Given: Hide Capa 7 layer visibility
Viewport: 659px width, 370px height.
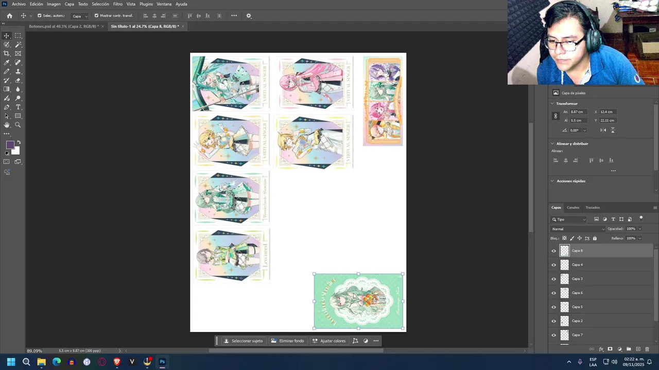Looking at the screenshot, I should click(554, 335).
